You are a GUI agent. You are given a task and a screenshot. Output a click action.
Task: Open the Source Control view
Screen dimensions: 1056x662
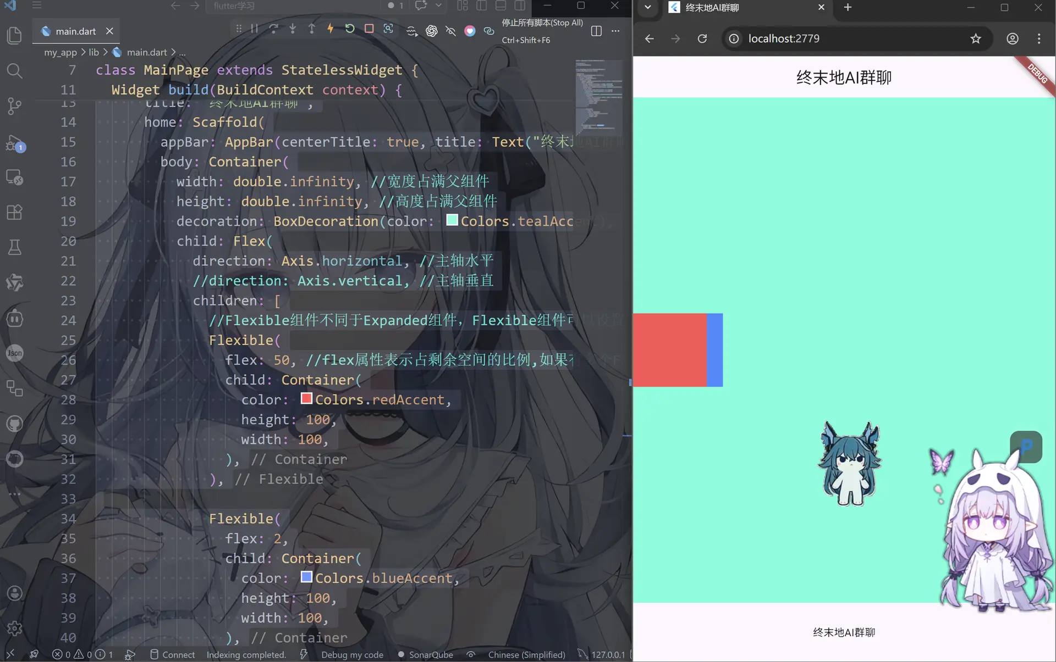pos(14,106)
